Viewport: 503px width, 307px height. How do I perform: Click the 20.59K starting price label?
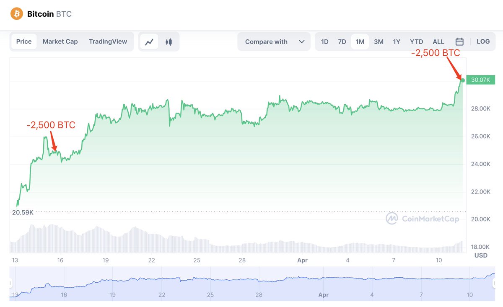[x=23, y=212]
